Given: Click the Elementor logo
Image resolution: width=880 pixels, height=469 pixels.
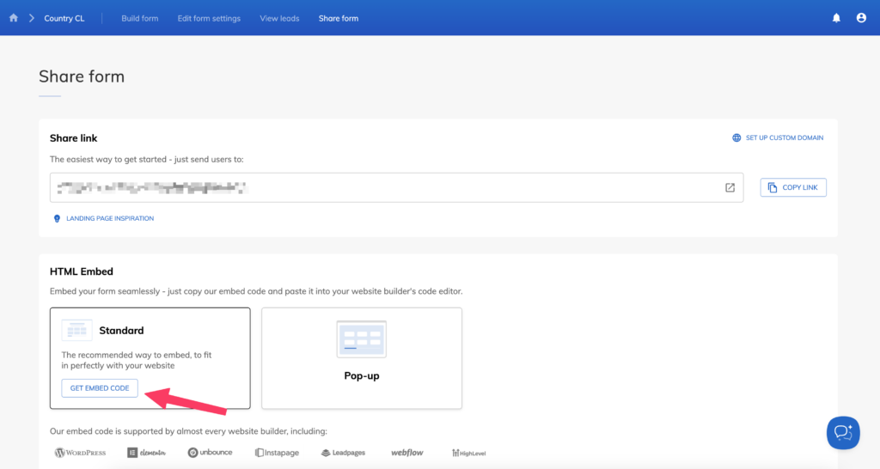Looking at the screenshot, I should 144,453.
